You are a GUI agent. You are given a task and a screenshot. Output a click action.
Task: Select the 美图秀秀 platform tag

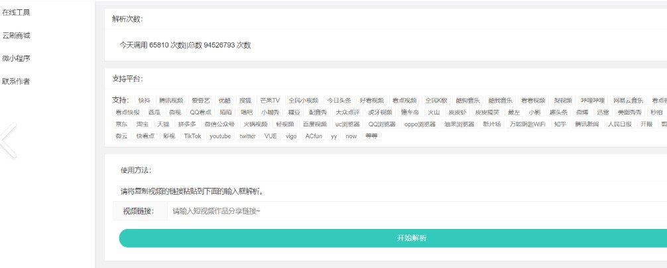click(x=629, y=112)
